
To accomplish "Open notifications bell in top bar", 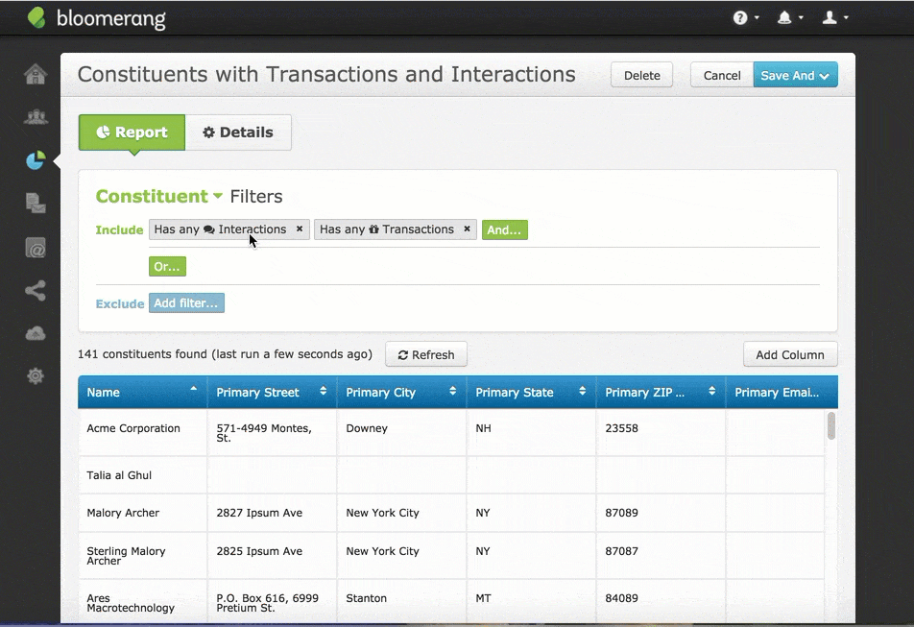I will (x=789, y=17).
